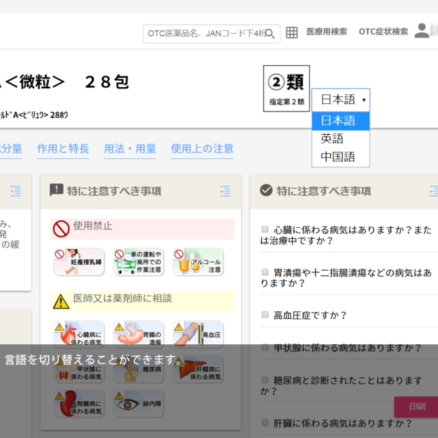
Task: Open the grid apps menu icon
Action: [x=292, y=32]
